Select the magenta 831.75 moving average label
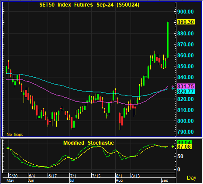This screenshot has height=184, width=203. (x=186, y=86)
